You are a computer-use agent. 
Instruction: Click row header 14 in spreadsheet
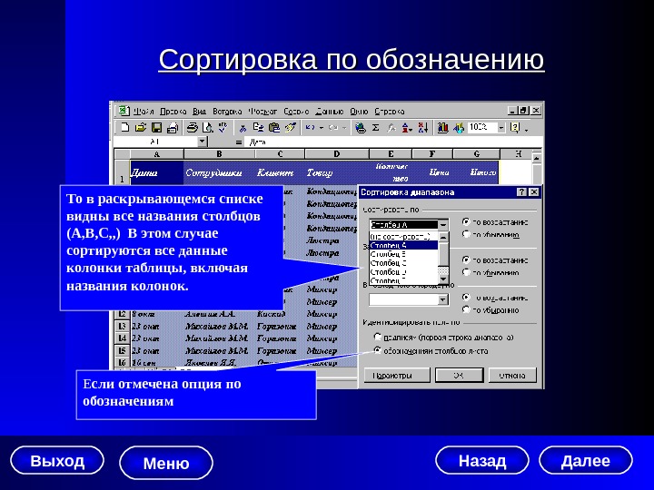coord(122,338)
